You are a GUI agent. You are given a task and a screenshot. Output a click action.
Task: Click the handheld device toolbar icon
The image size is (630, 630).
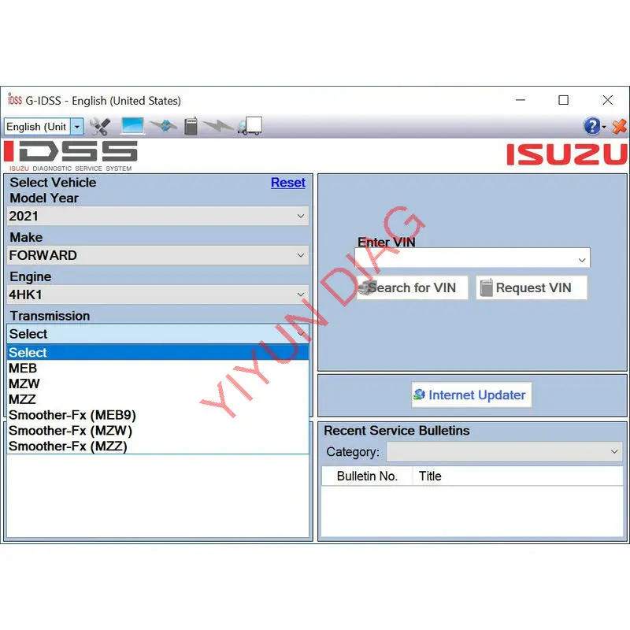[x=191, y=126]
